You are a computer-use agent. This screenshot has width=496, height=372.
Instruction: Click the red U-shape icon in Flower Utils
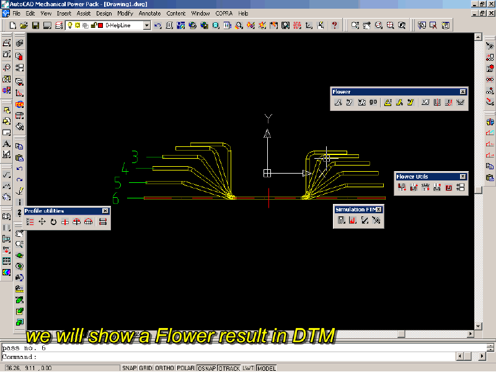tap(448, 187)
